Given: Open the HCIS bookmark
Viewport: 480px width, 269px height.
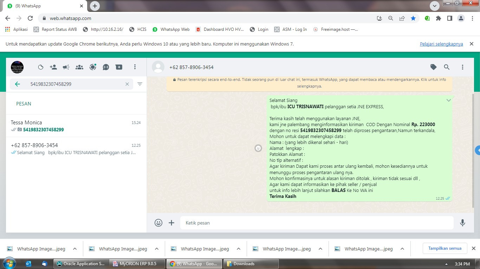Looking at the screenshot, I should click(x=138, y=29).
